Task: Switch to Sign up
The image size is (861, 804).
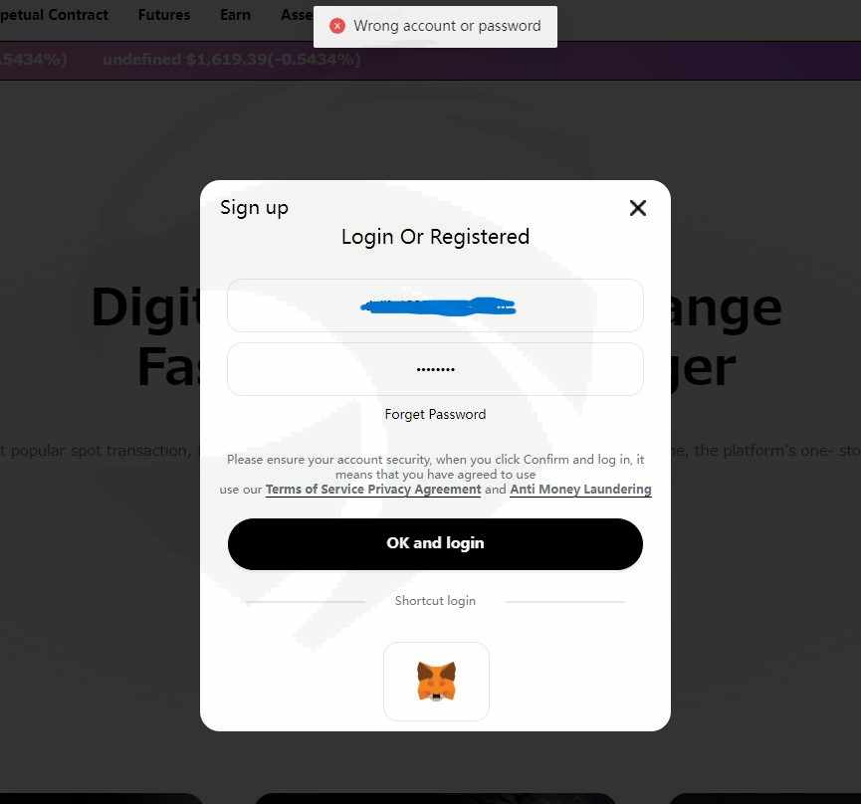Action: (x=254, y=208)
